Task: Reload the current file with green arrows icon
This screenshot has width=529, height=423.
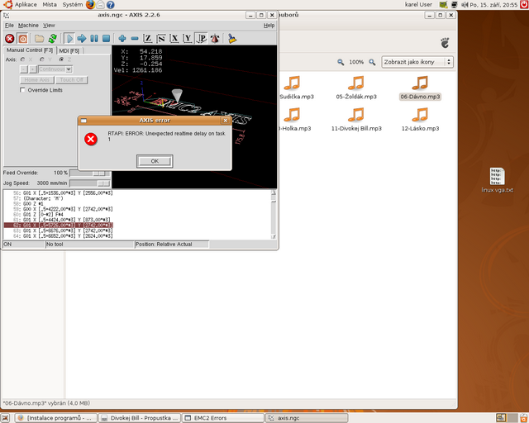Action: click(52, 38)
